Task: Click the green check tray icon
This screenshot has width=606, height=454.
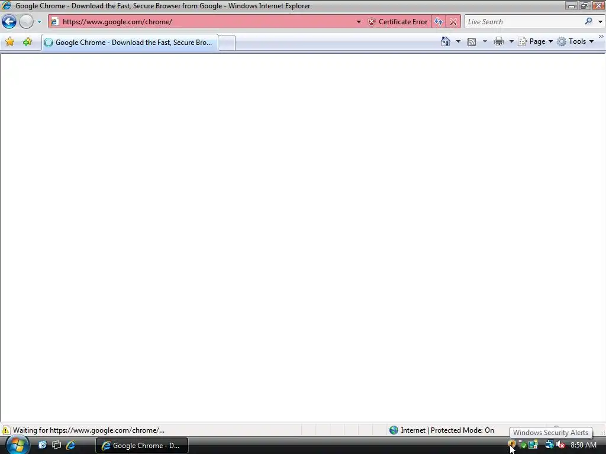Action: tap(523, 445)
